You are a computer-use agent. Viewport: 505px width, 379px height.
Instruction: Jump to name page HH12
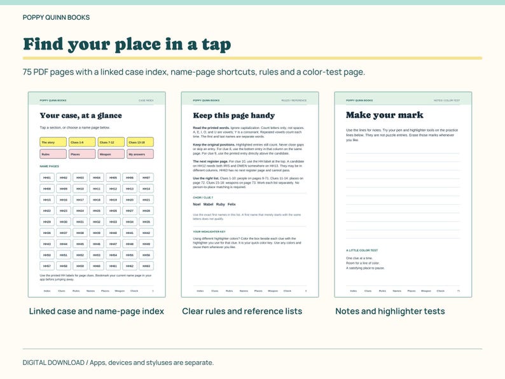click(x=113, y=189)
